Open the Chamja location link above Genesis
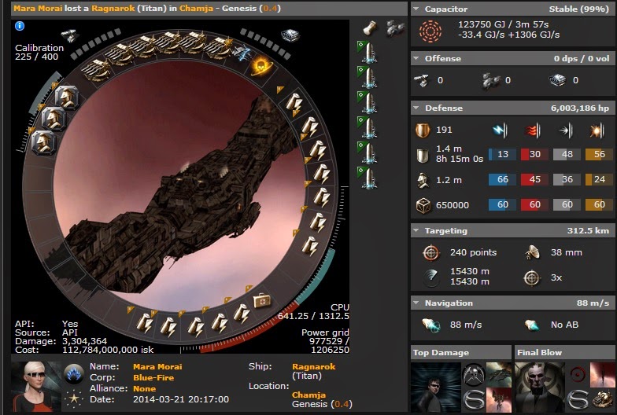The width and height of the screenshot is (617, 415). [308, 395]
